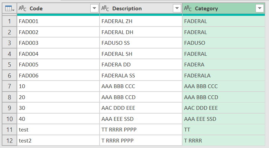Open the Category column filter dropdown

pyautogui.click(x=260, y=8)
